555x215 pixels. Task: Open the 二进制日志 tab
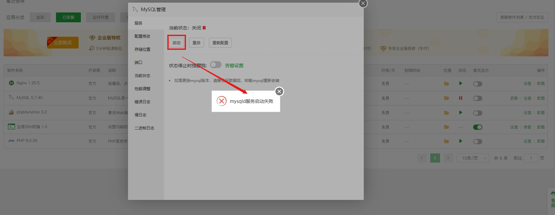(x=146, y=128)
